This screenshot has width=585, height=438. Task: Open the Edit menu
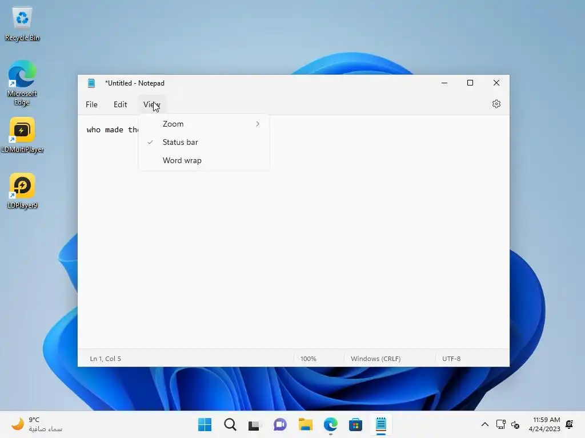tap(120, 105)
